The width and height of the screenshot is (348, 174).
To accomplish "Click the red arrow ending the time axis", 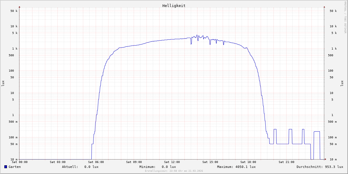I will point(325,159).
